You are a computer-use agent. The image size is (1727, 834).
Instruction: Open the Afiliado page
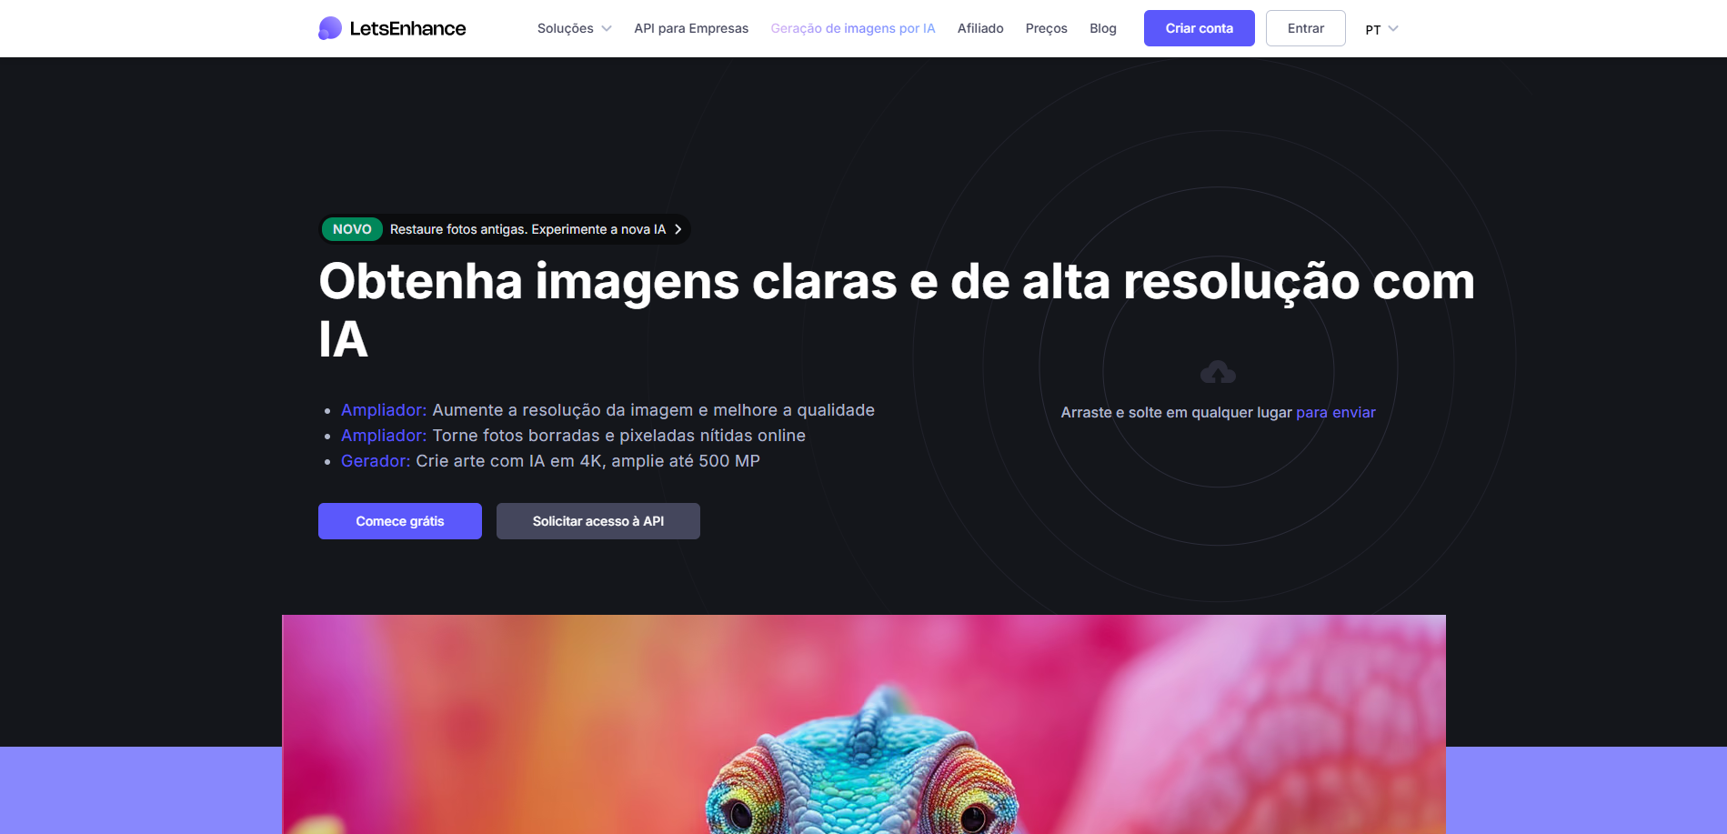tap(980, 28)
